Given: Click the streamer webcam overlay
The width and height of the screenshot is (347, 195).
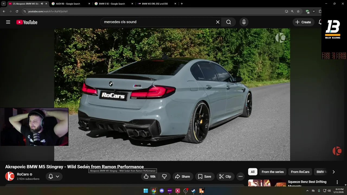Looking at the screenshot, I should [x=34, y=127].
